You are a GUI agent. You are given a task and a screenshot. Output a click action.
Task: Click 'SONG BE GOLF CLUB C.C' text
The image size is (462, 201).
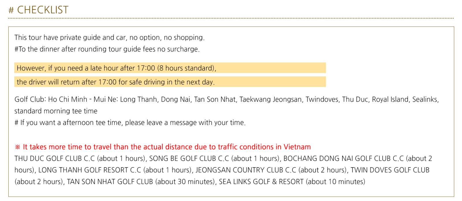(189, 158)
